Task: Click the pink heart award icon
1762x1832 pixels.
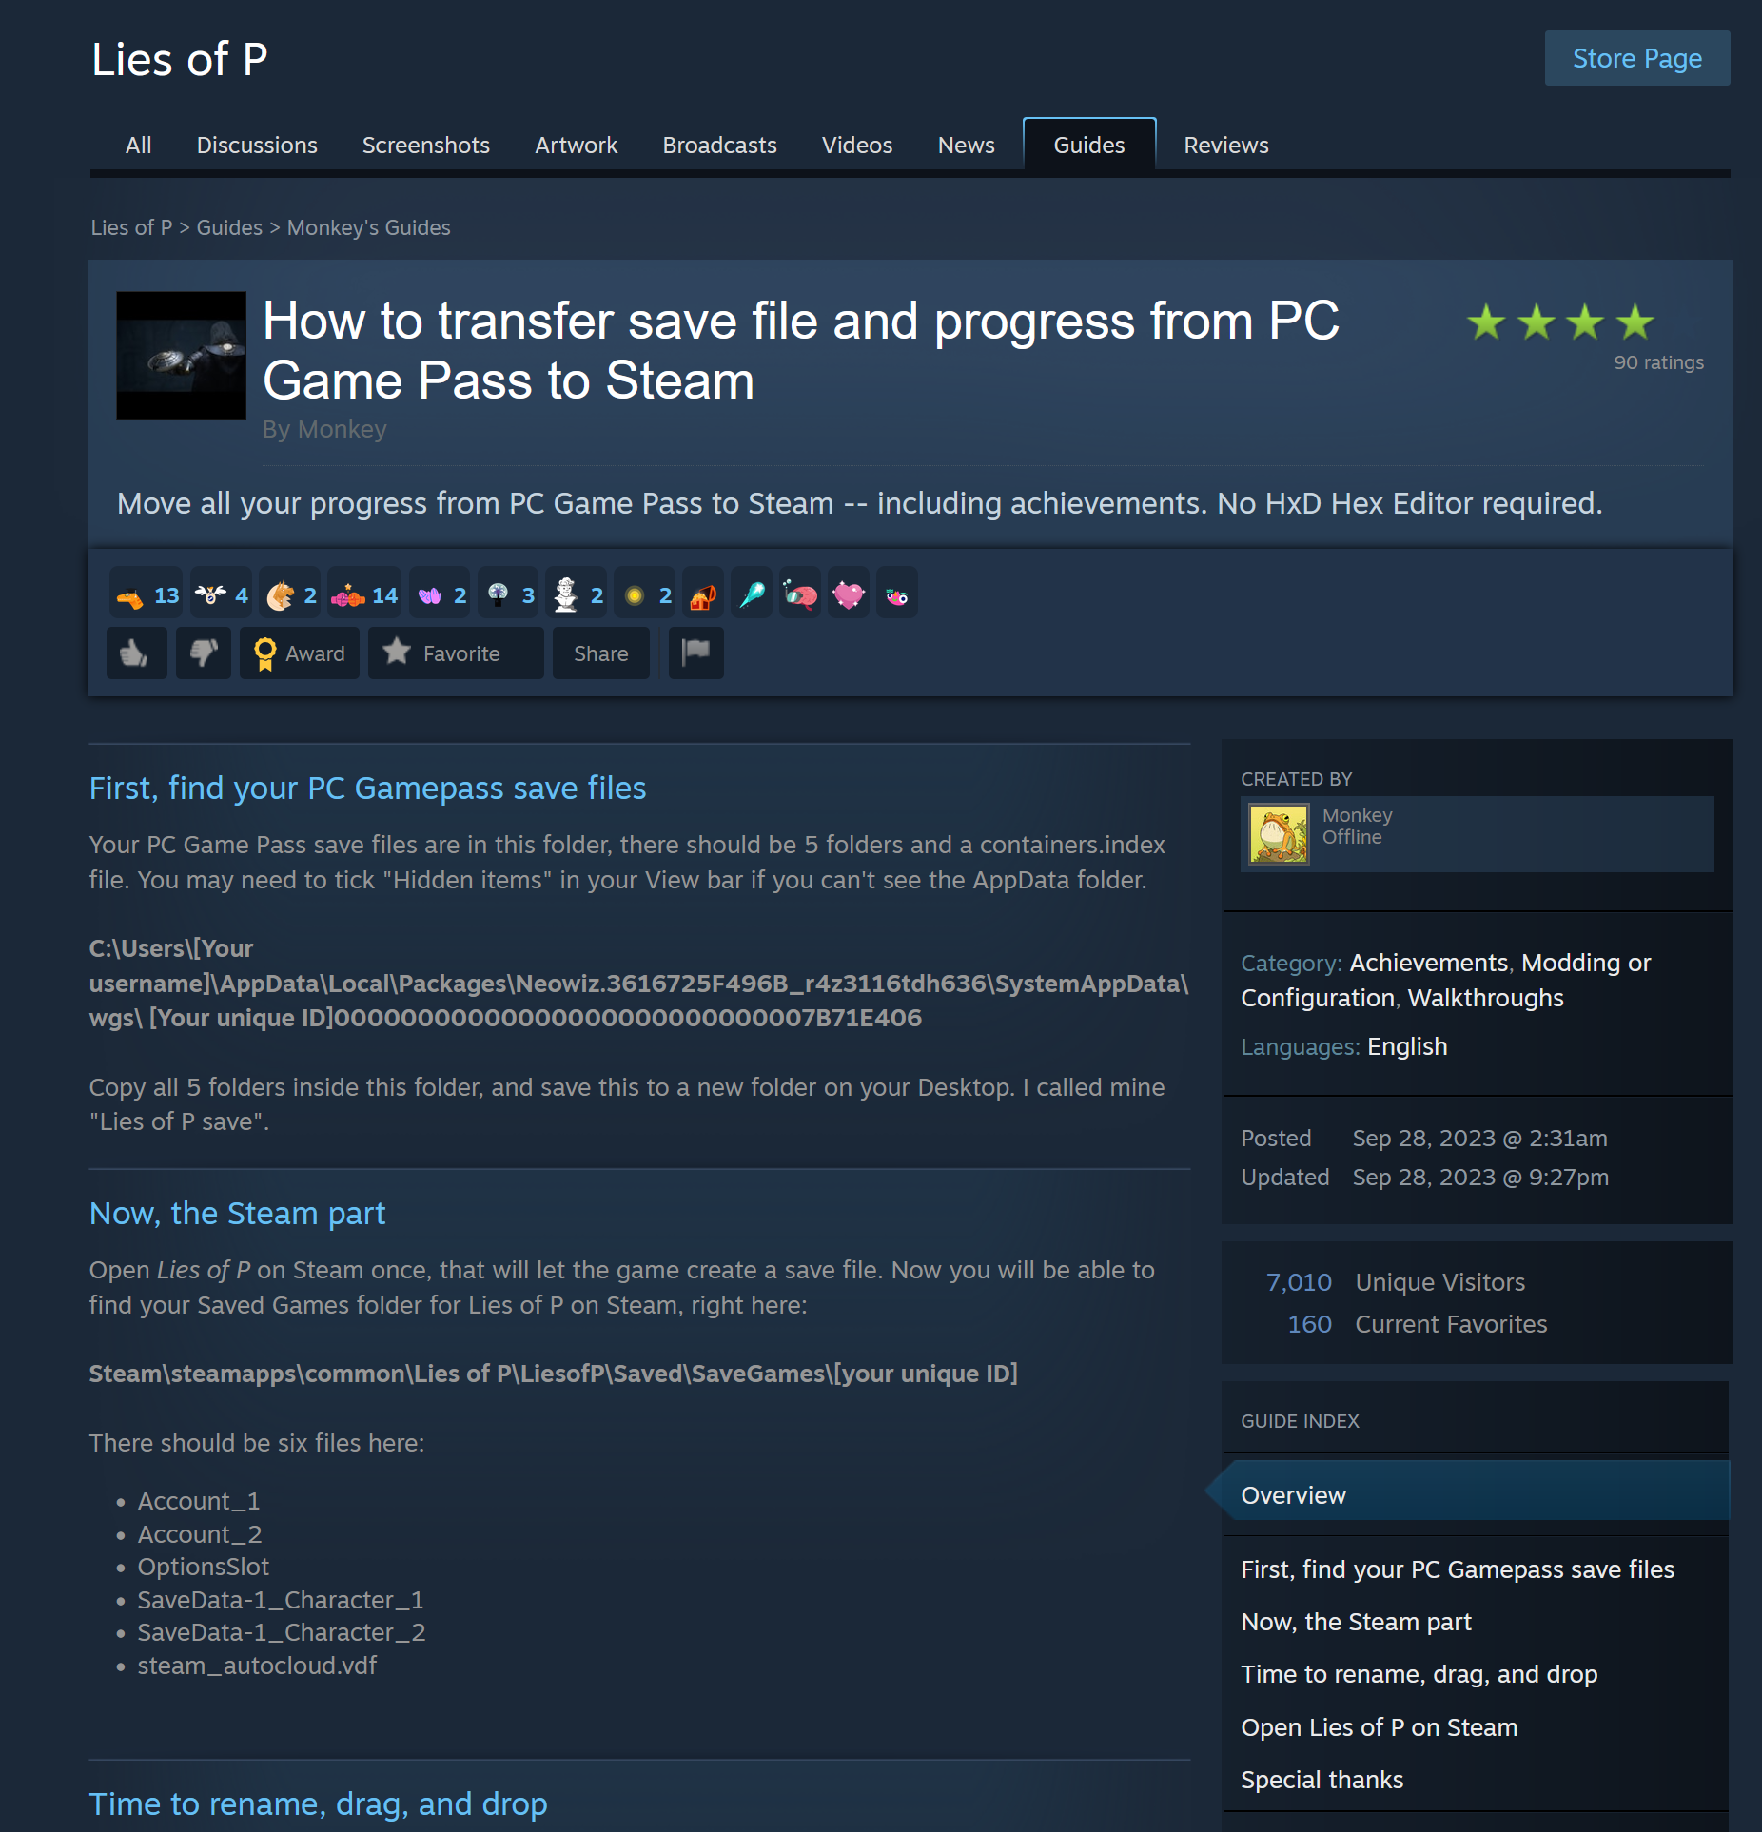Action: point(848,594)
